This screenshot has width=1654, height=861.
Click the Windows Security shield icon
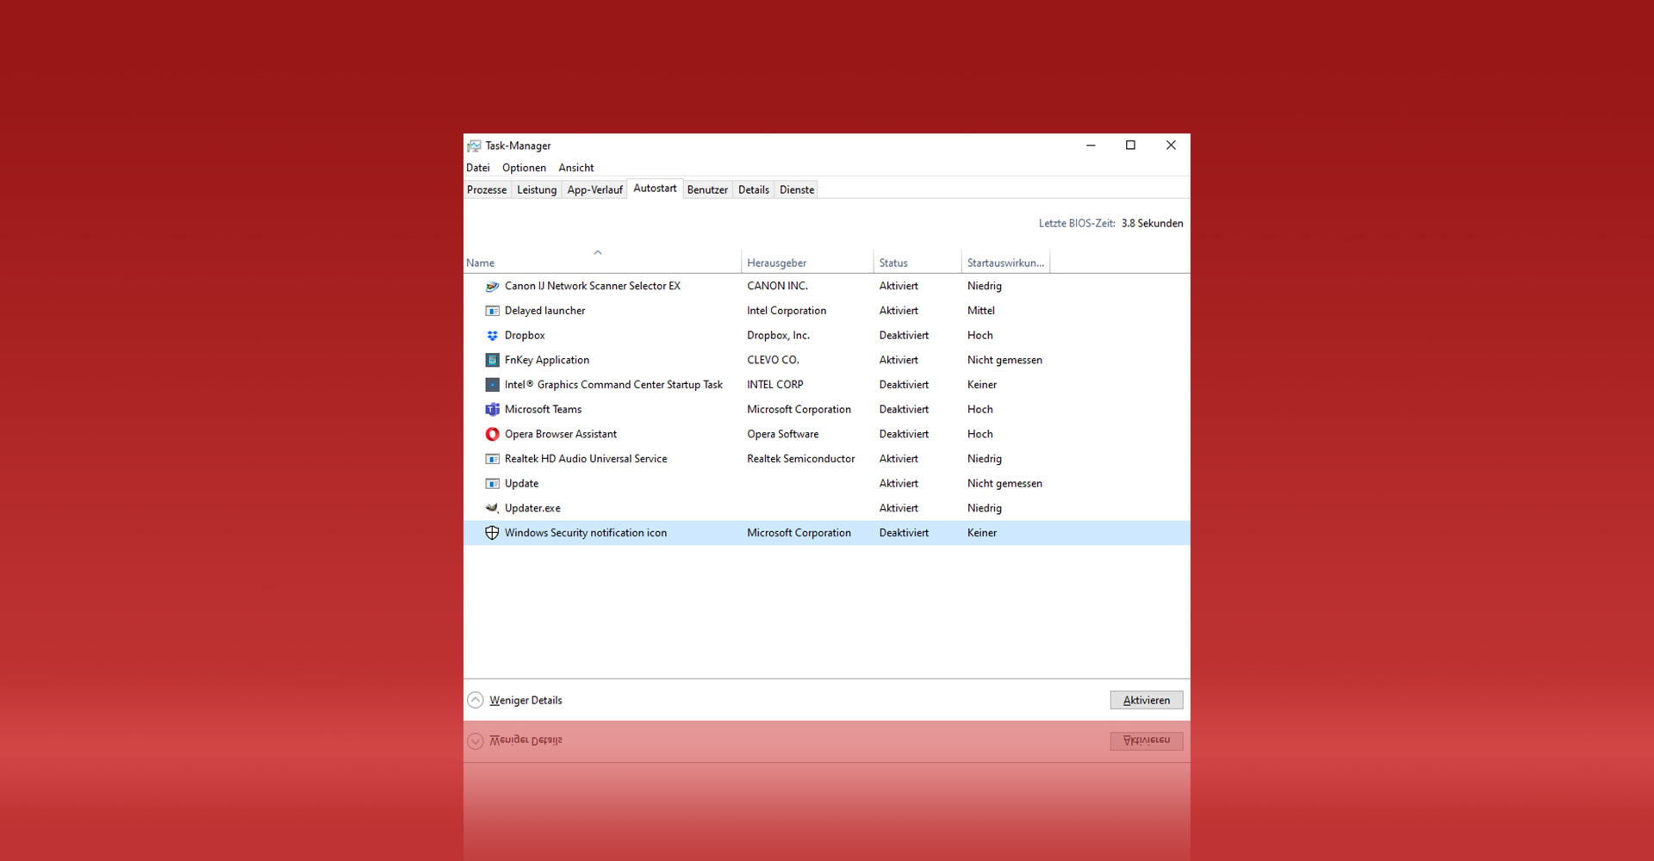click(x=492, y=533)
